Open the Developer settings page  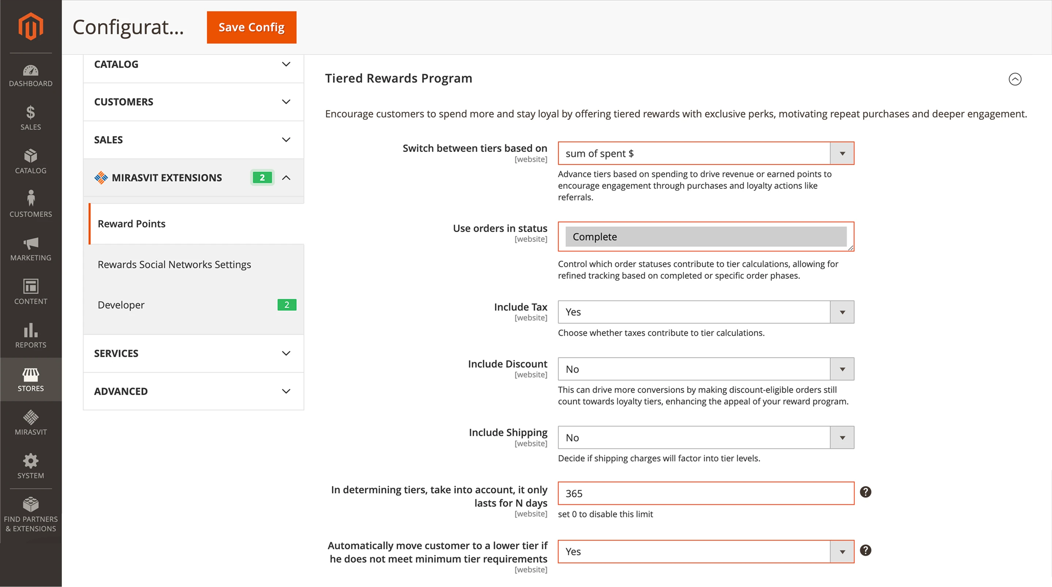coord(121,305)
